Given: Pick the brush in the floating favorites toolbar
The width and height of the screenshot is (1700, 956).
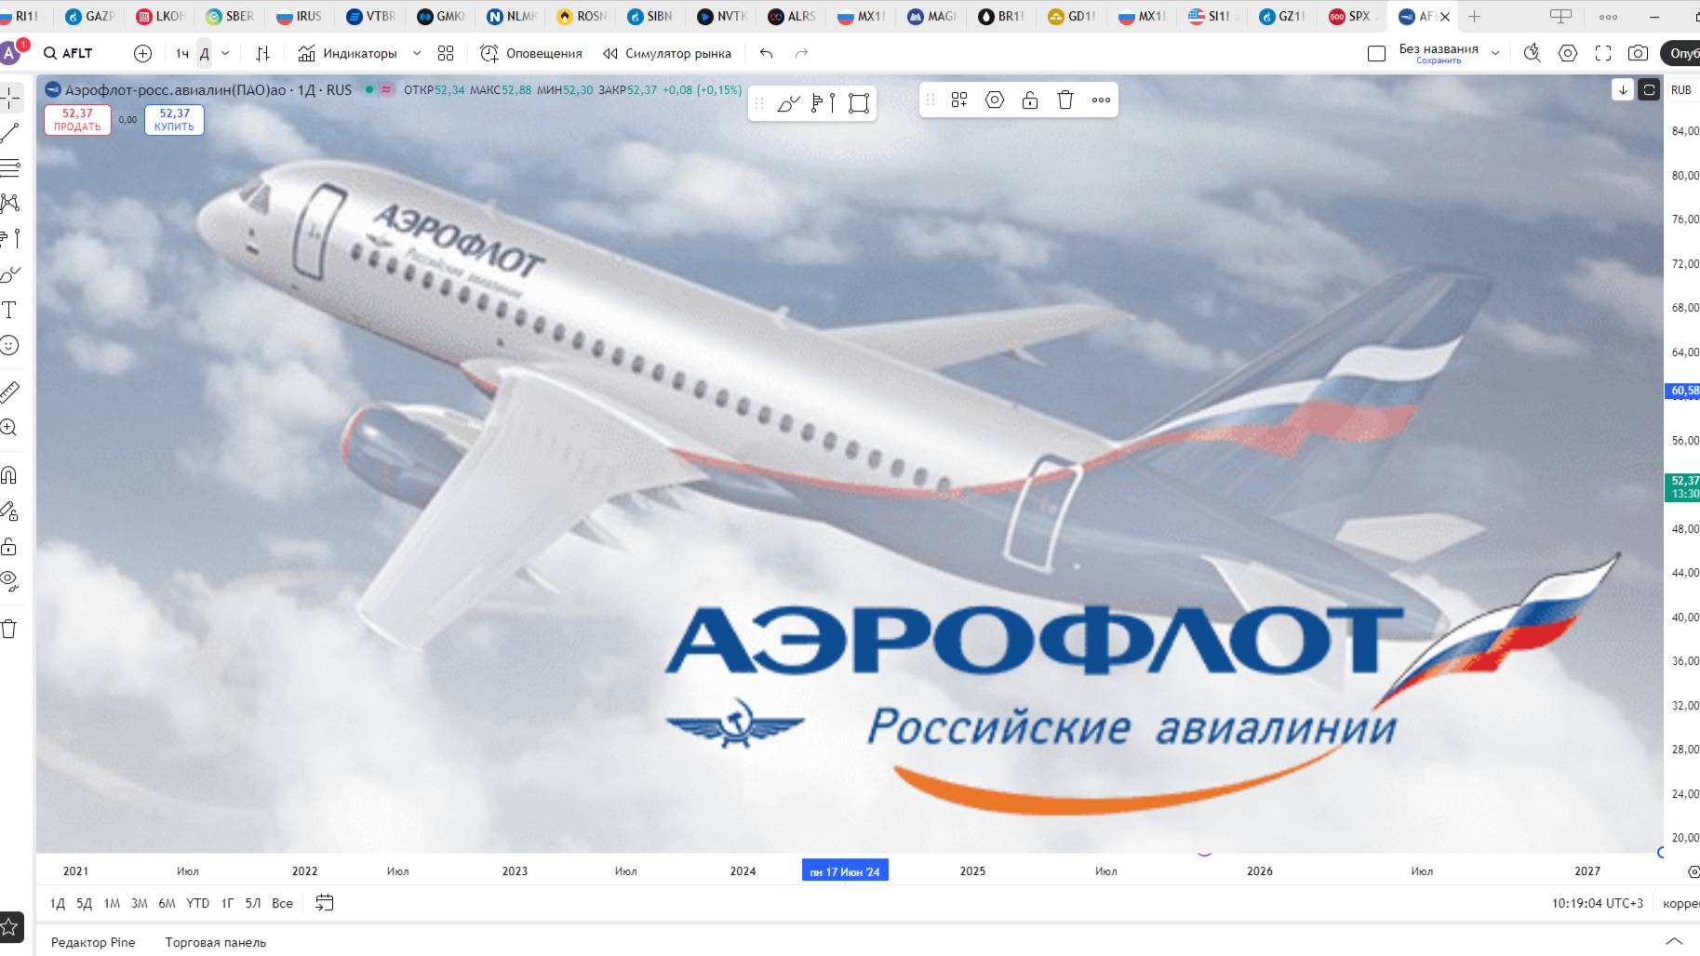Looking at the screenshot, I should click(x=788, y=103).
